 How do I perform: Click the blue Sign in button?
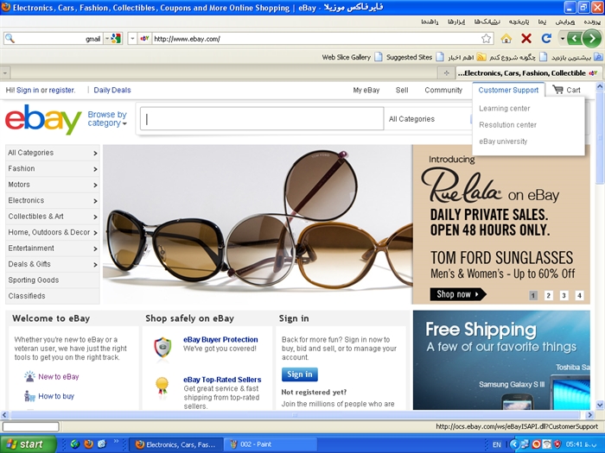click(299, 374)
